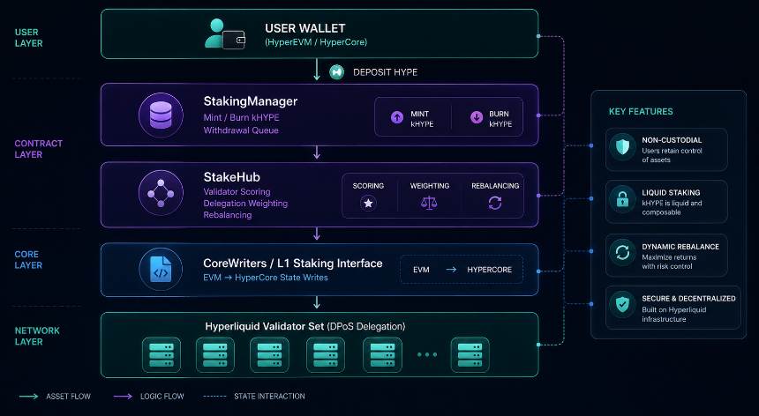Image resolution: width=759 pixels, height=416 pixels.
Task: Click the Dynamic Rebalance refresh icon
Action: 622,252
